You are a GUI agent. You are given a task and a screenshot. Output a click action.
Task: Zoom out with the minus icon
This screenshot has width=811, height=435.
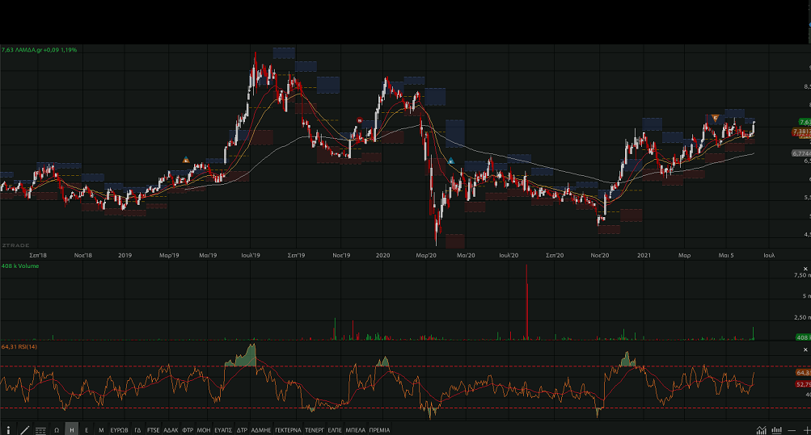click(793, 430)
